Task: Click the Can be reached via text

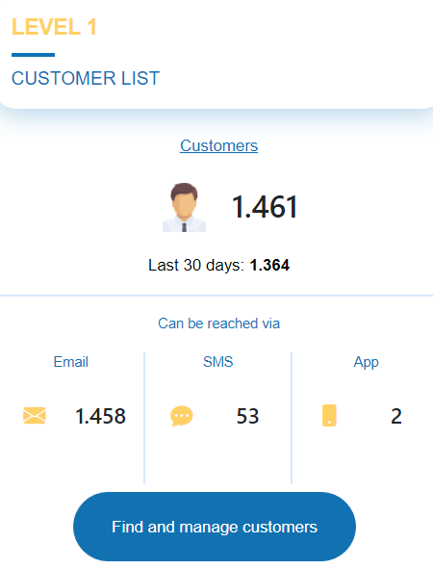Action: [218, 323]
